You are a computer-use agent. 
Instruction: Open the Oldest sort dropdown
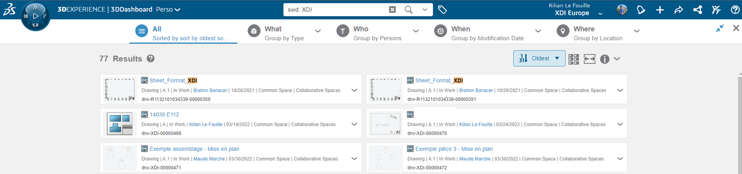coord(539,58)
